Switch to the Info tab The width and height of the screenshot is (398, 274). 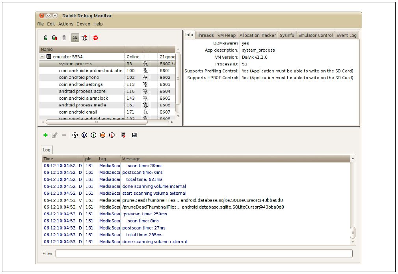(x=189, y=35)
